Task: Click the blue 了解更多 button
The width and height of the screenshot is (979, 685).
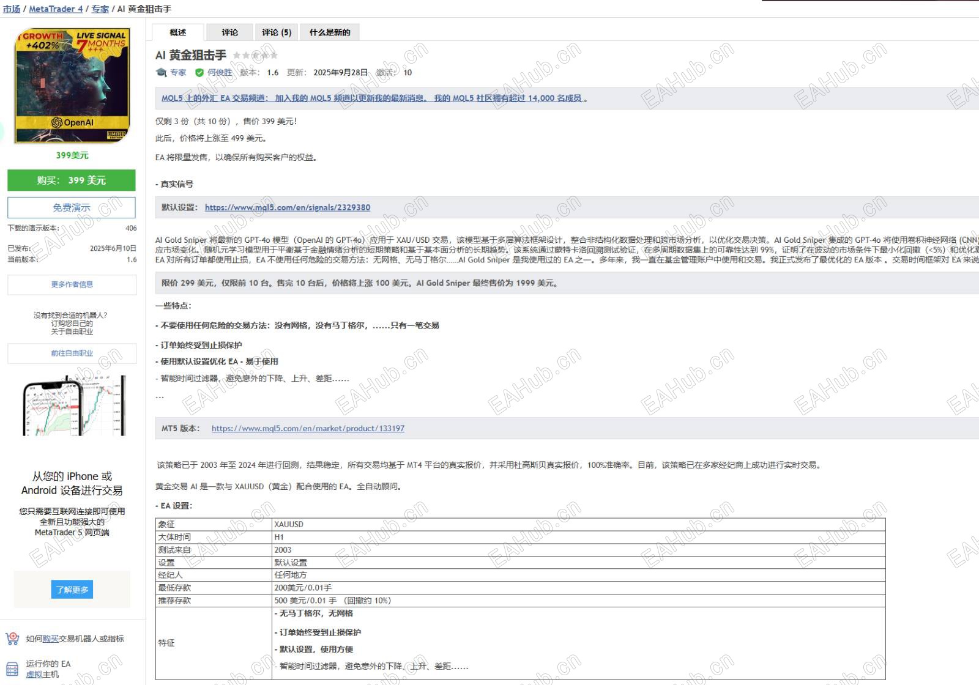Action: [72, 590]
